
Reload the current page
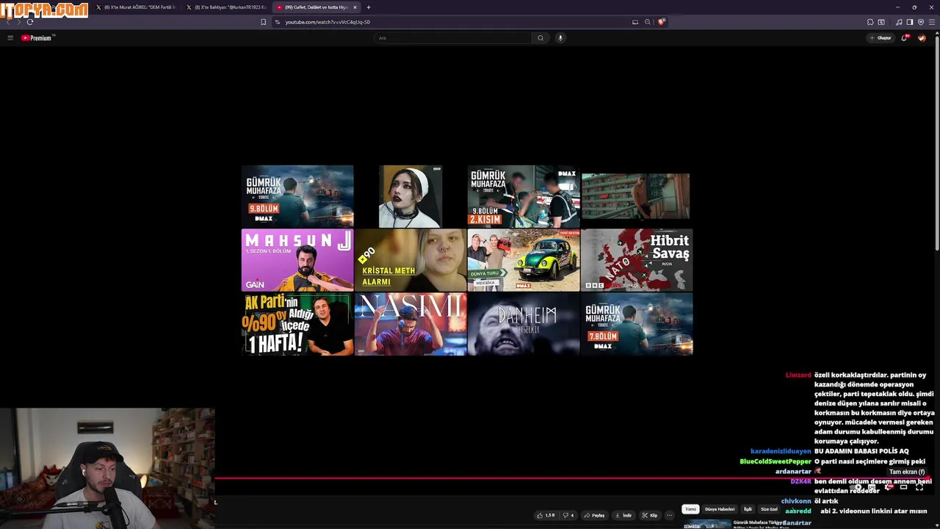point(30,22)
